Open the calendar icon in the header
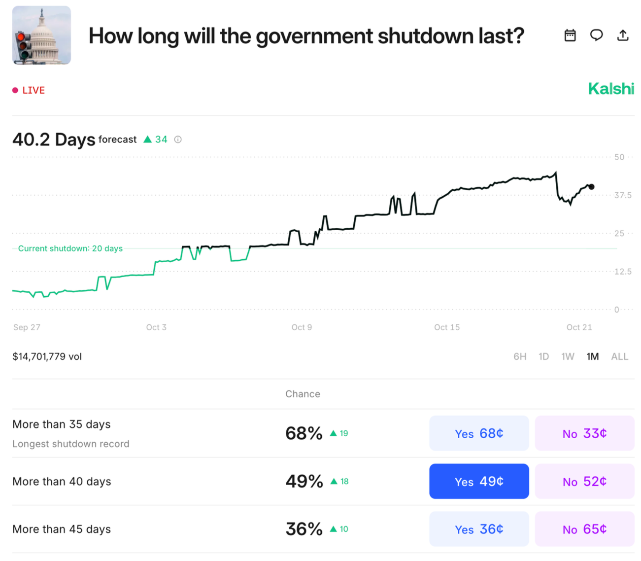Screen dimensions: 641x561 pyautogui.click(x=570, y=35)
